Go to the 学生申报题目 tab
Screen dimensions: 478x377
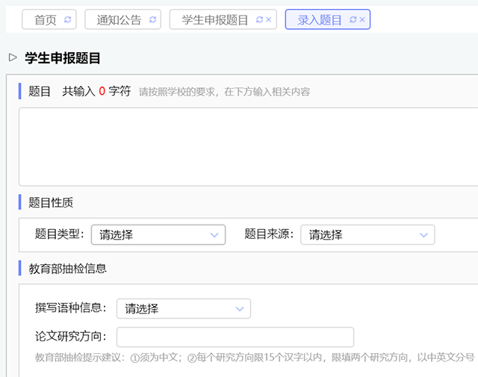pyautogui.click(x=215, y=20)
